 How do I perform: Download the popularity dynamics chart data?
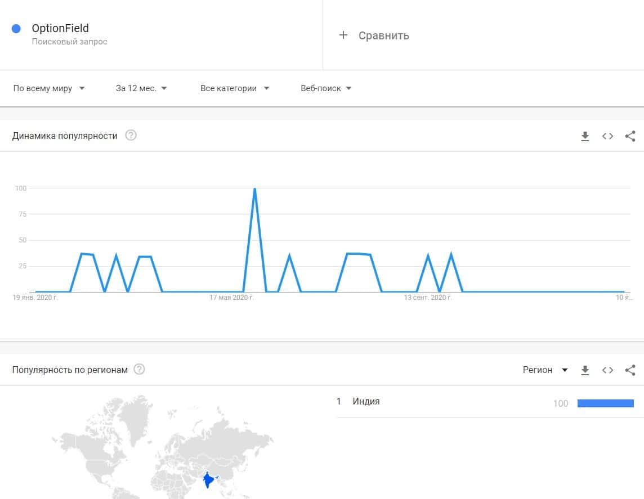585,136
